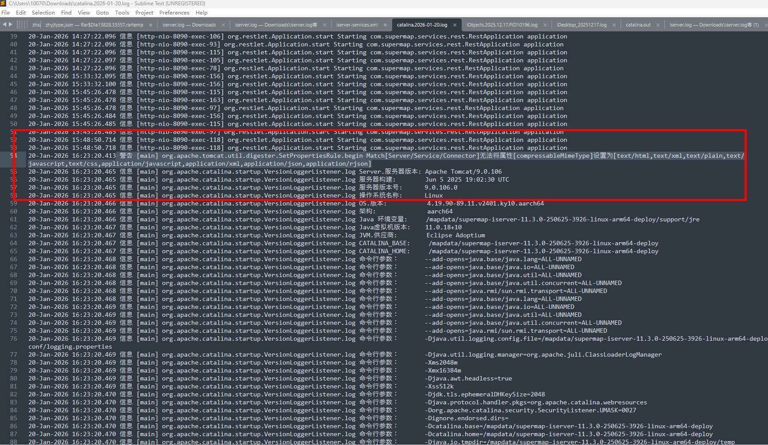
Task: Close the iserver.log — Downloads tab
Action: pyautogui.click(x=223, y=25)
